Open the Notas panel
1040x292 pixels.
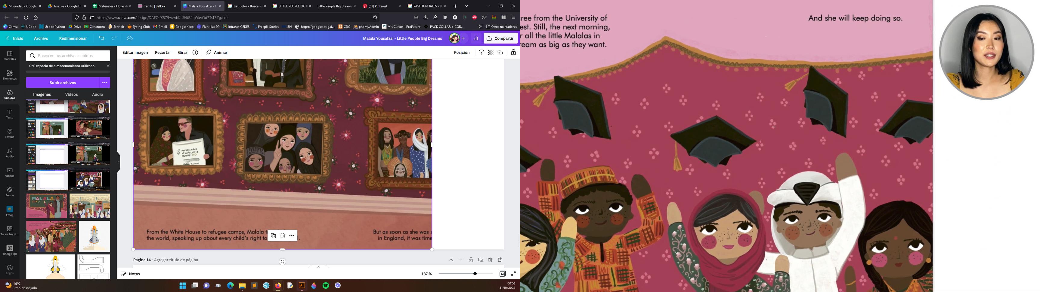point(131,274)
